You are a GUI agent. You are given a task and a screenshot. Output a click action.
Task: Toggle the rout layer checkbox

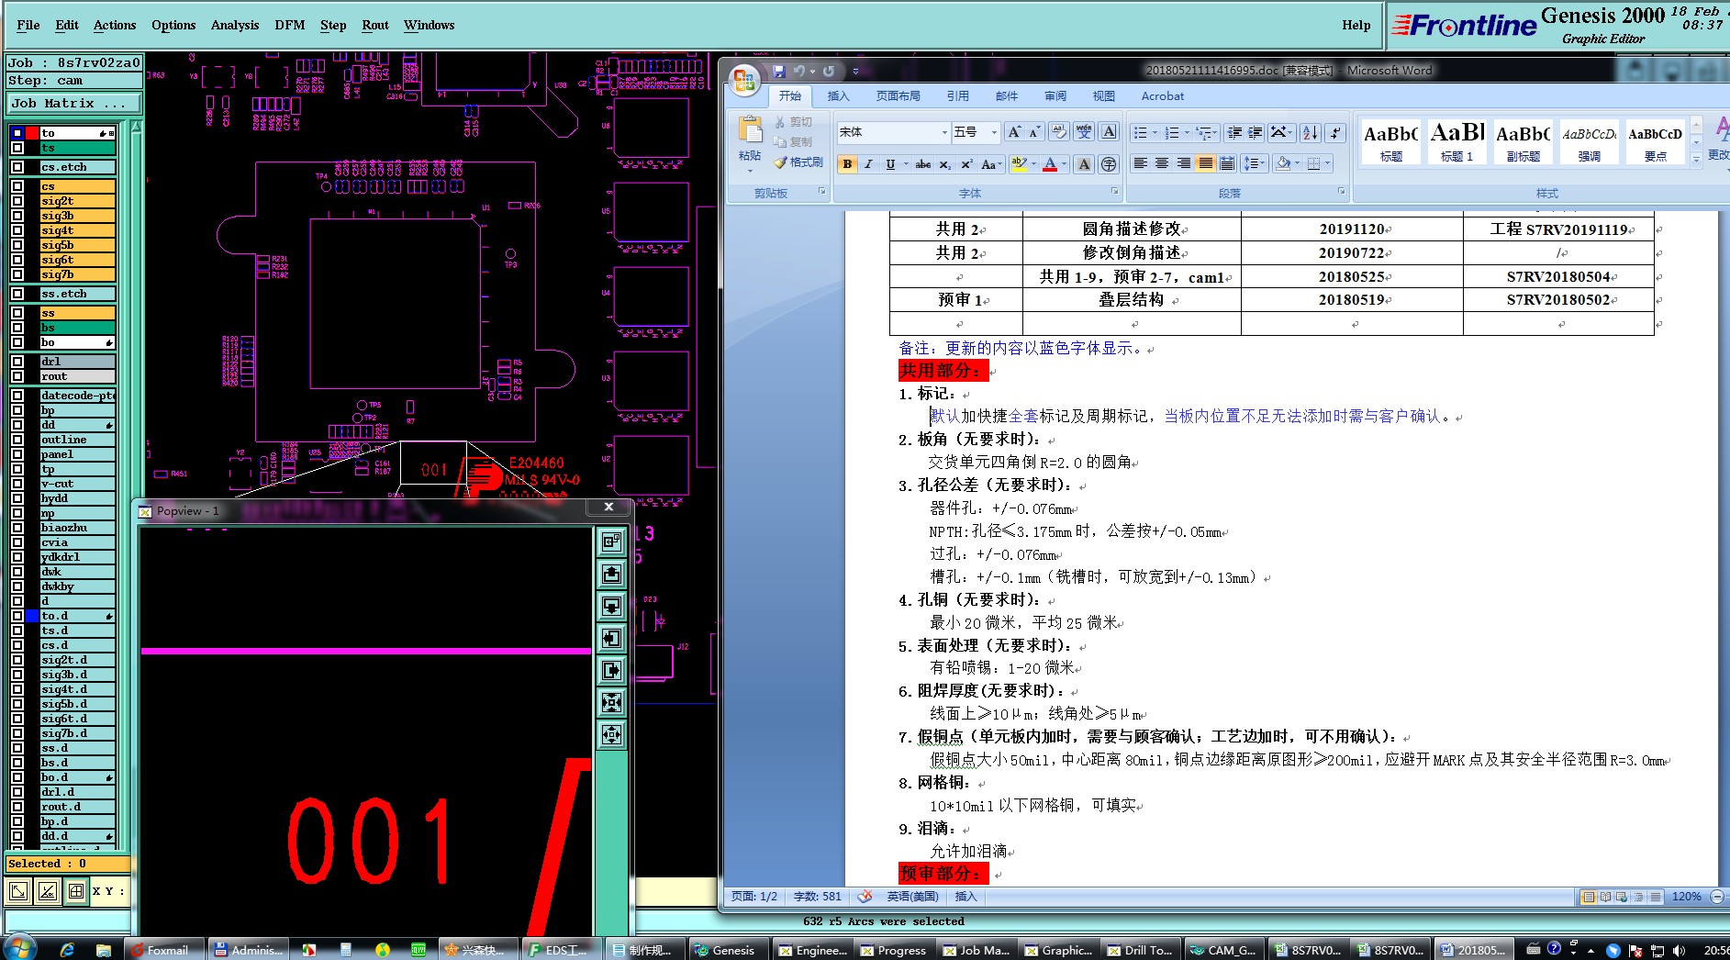(x=17, y=376)
